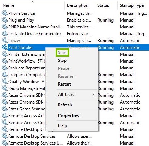Click the gear icon for Portable Device Enumerator

[x=5, y=33]
